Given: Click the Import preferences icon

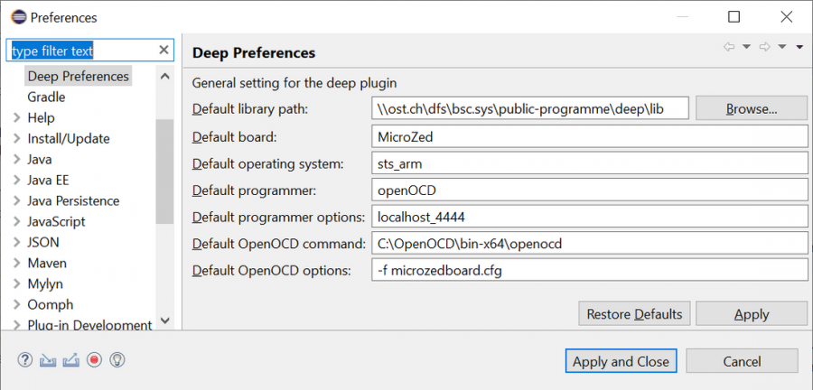Looking at the screenshot, I should coord(48,360).
